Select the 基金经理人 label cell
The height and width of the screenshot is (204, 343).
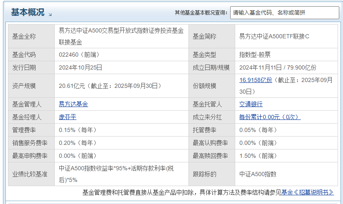[x=31, y=117]
